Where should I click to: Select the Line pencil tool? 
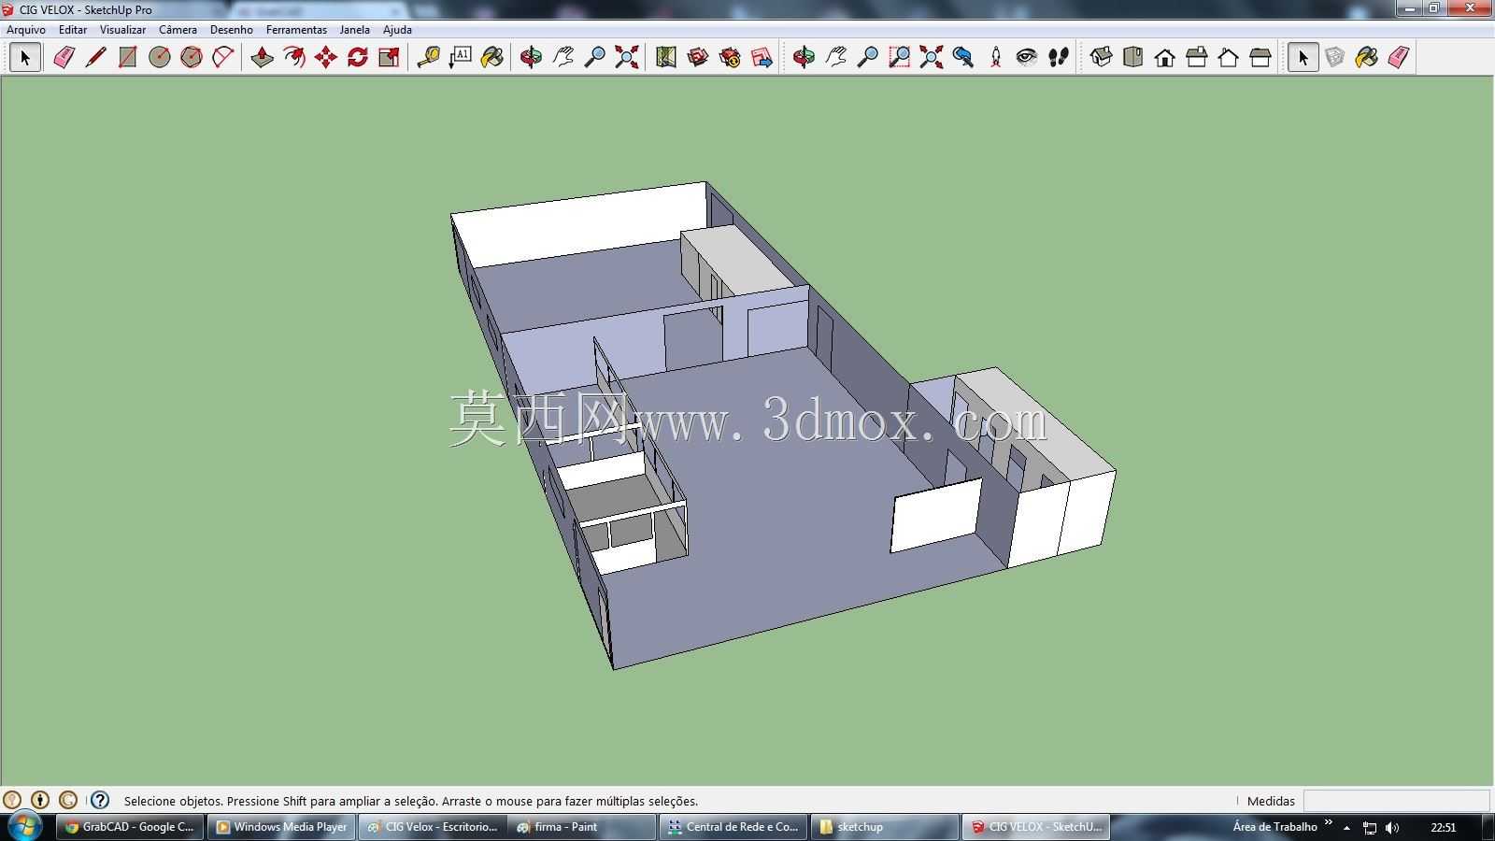coord(95,58)
